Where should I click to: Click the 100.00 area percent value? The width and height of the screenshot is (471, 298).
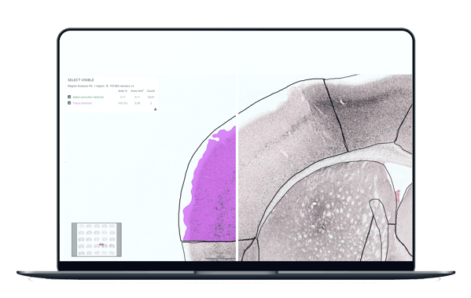click(x=123, y=103)
